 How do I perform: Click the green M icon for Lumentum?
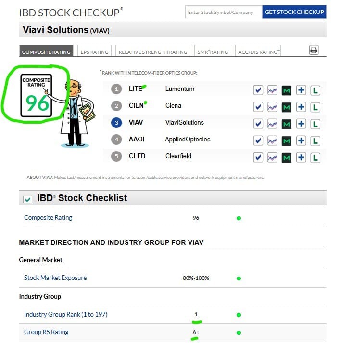[286, 90]
